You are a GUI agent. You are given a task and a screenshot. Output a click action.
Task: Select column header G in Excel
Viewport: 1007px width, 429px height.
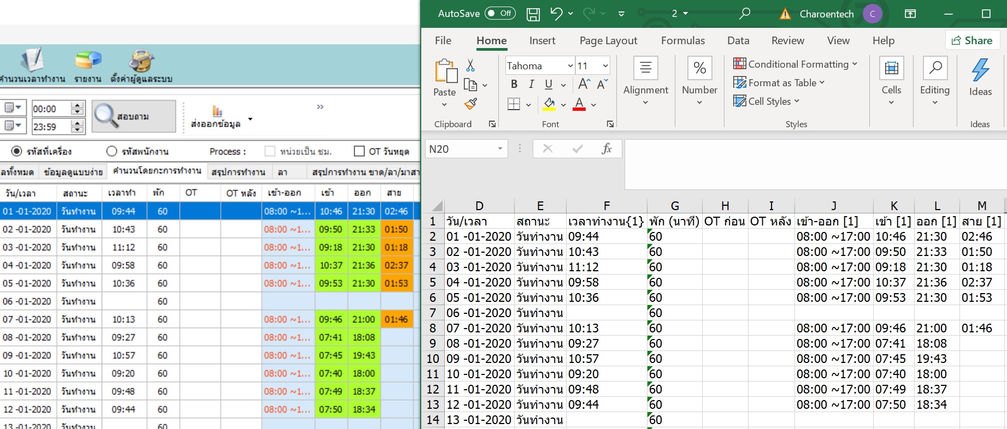pos(675,206)
